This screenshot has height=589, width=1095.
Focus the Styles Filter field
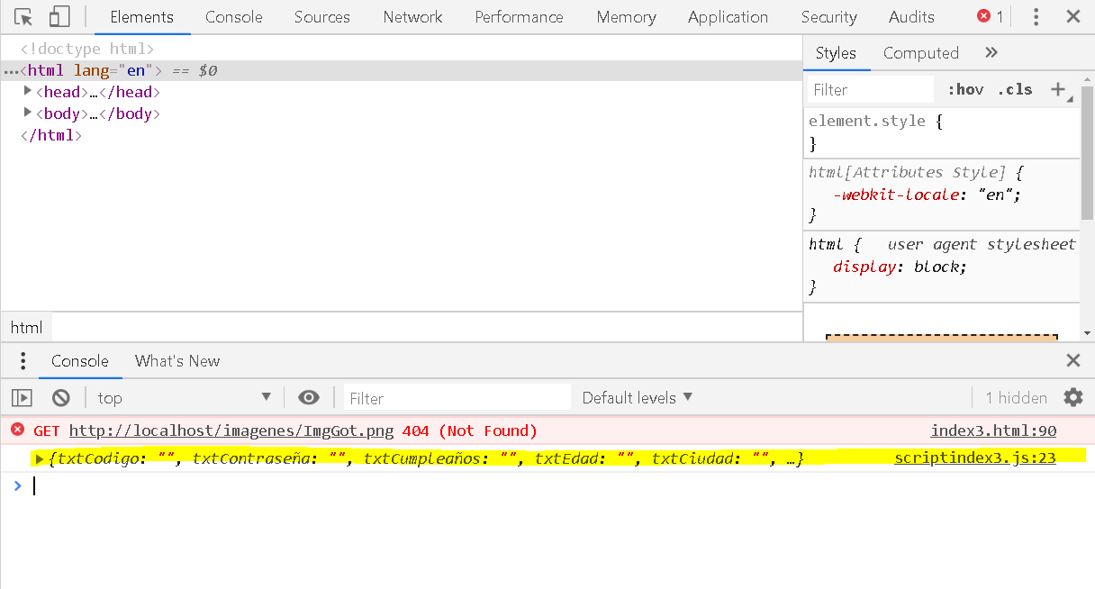[870, 89]
